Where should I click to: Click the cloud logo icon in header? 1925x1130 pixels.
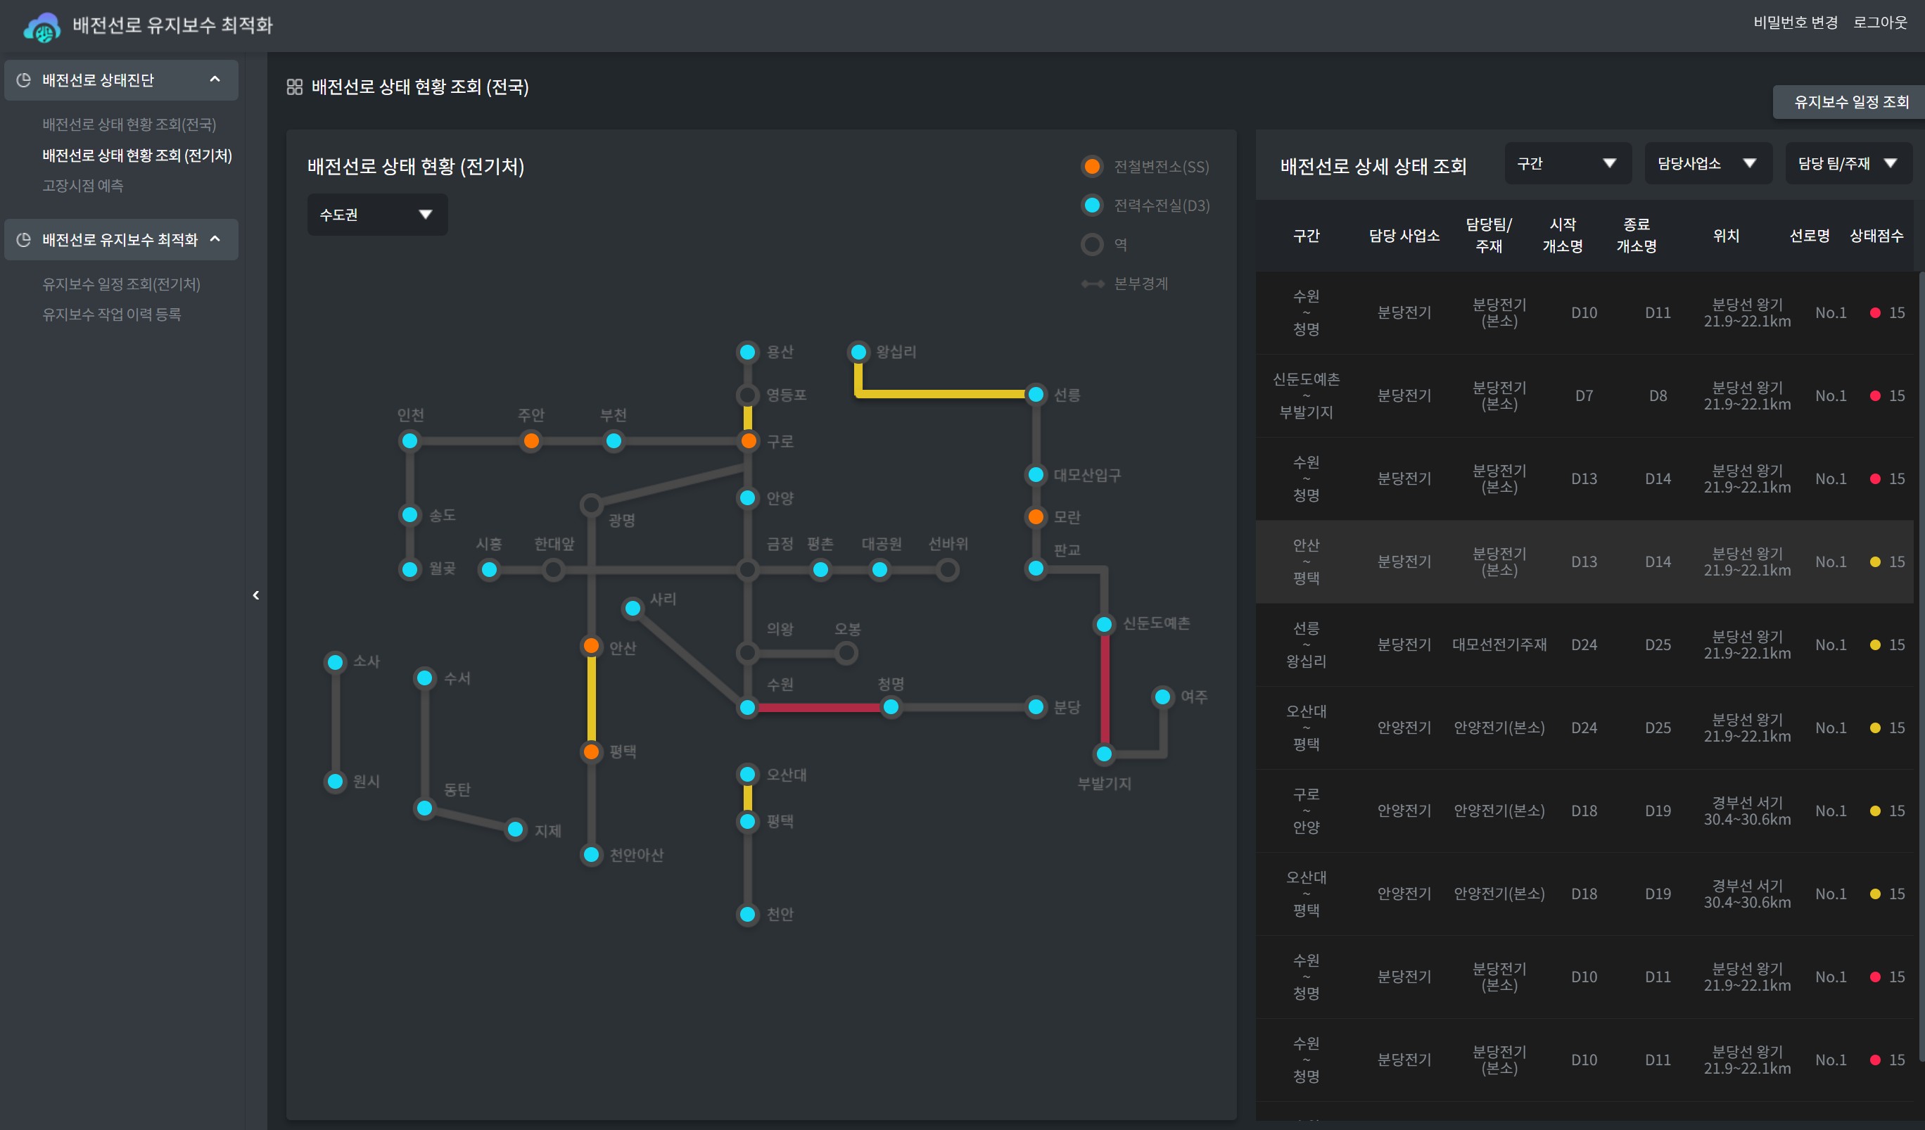pyautogui.click(x=42, y=27)
